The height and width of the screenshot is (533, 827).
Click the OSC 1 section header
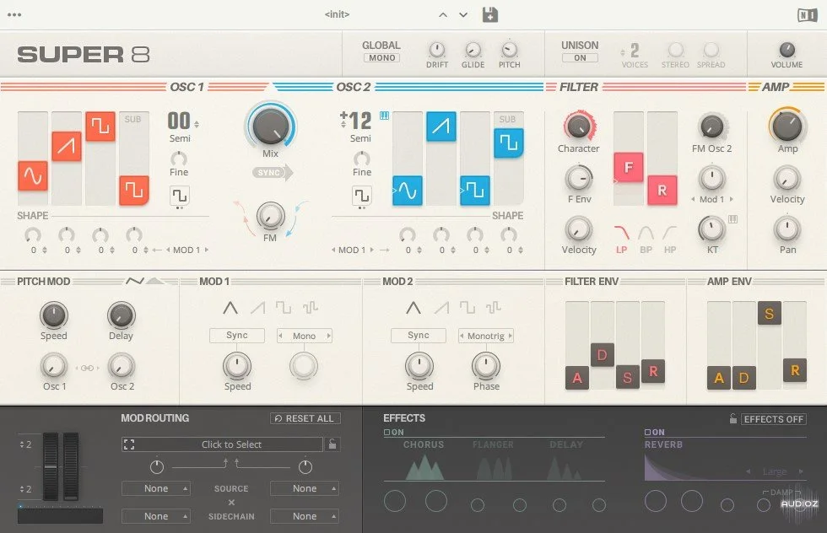186,87
